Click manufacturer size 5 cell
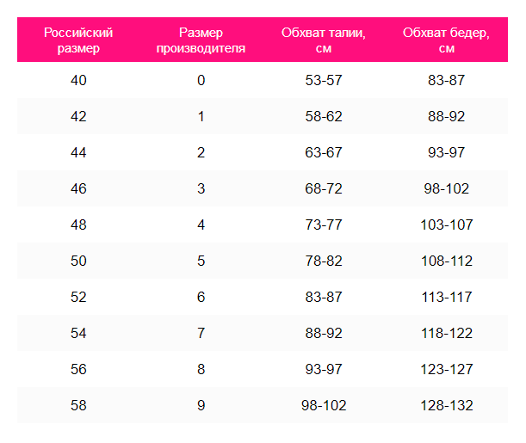 click(201, 261)
